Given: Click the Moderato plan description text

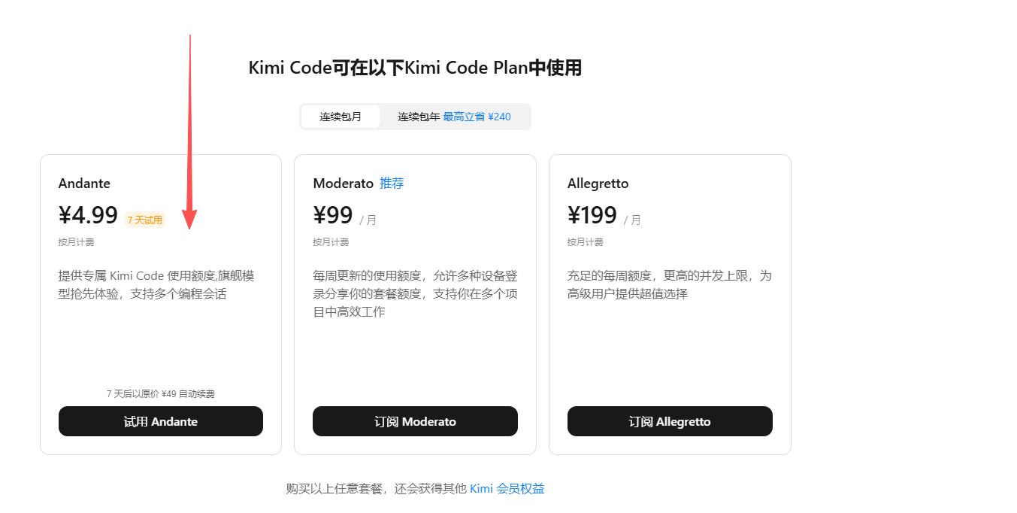Looking at the screenshot, I should (x=415, y=293).
